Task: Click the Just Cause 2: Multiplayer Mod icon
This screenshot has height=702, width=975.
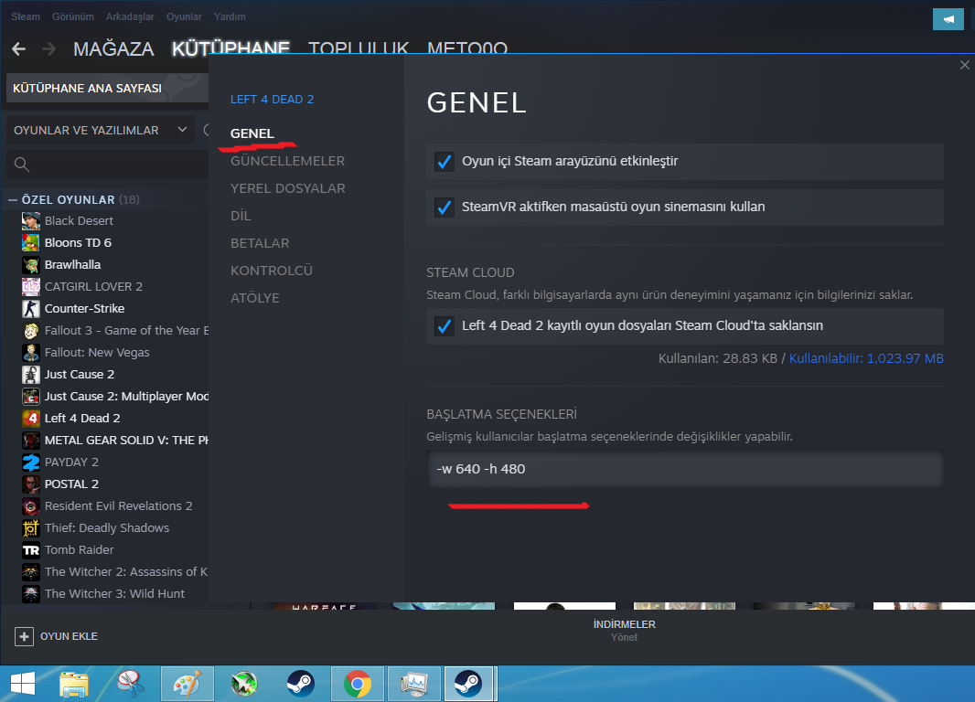Action: tap(30, 397)
